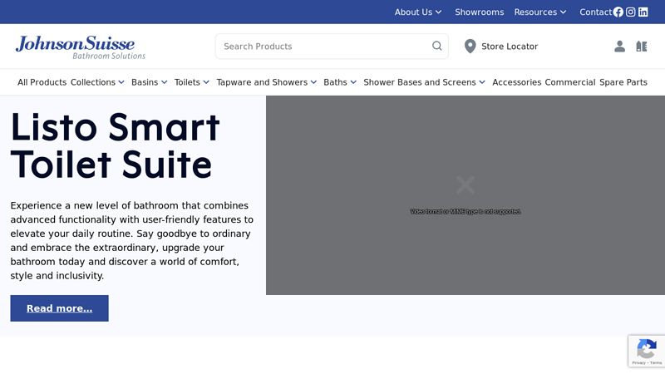665x374 pixels.
Task: Expand the Toilets menu
Action: (x=192, y=82)
